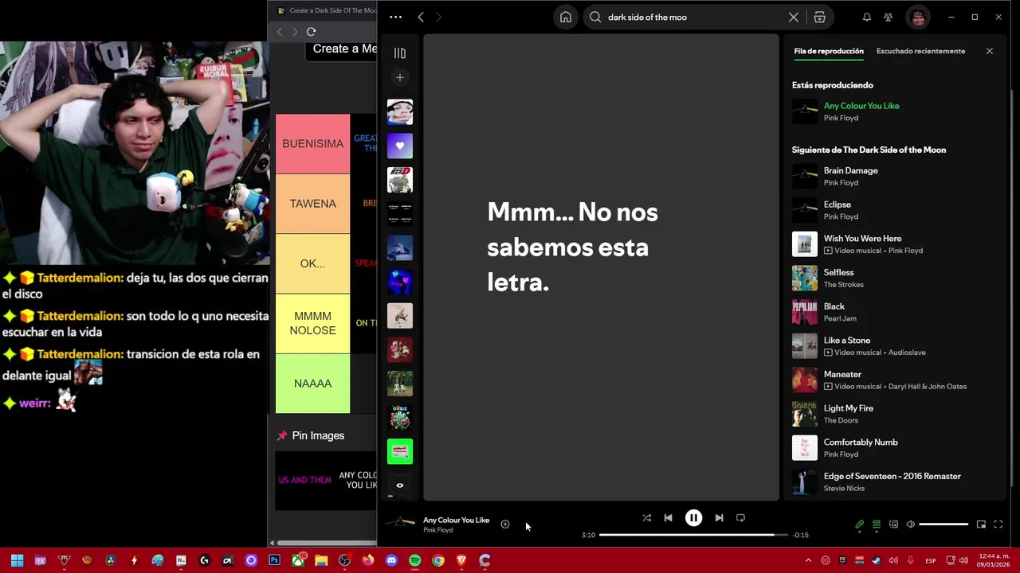
Task: Toggle the queue panel icon
Action: [x=876, y=524]
